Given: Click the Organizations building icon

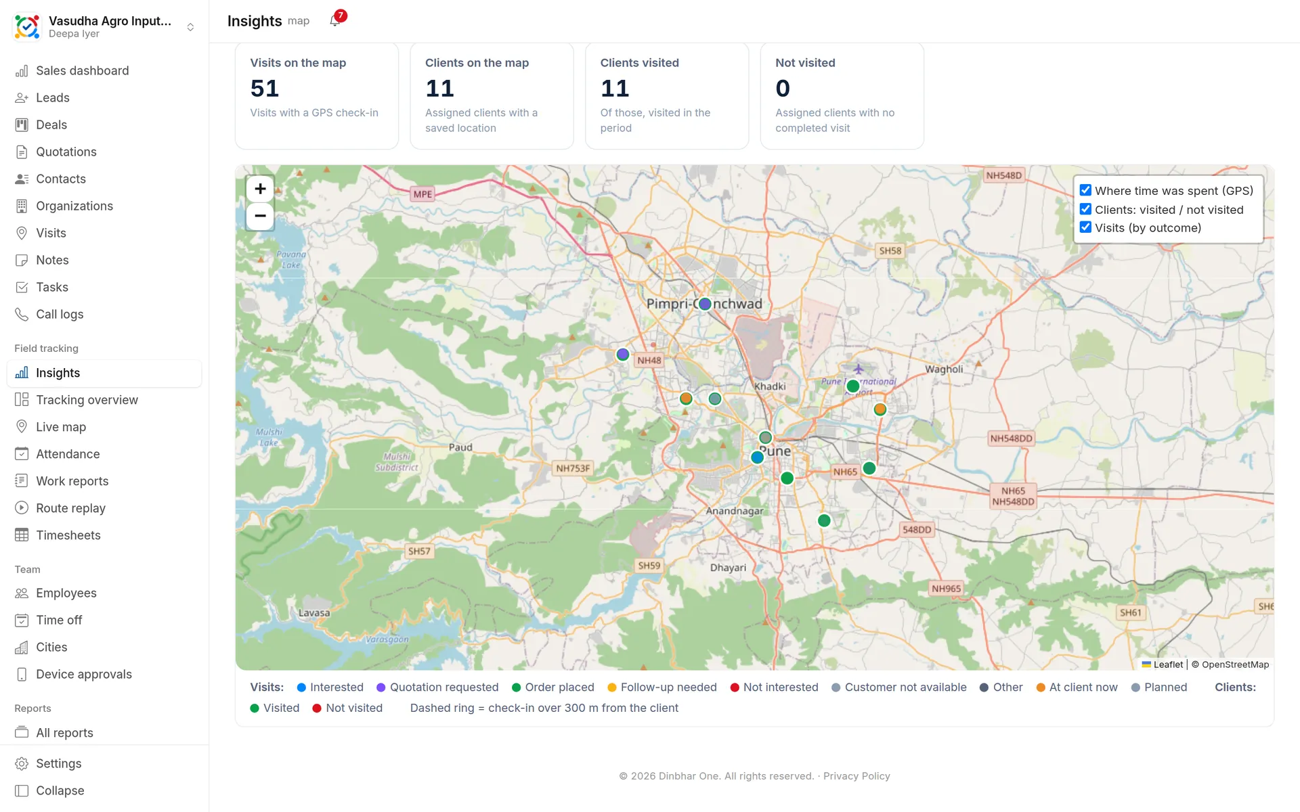Looking at the screenshot, I should [22, 206].
